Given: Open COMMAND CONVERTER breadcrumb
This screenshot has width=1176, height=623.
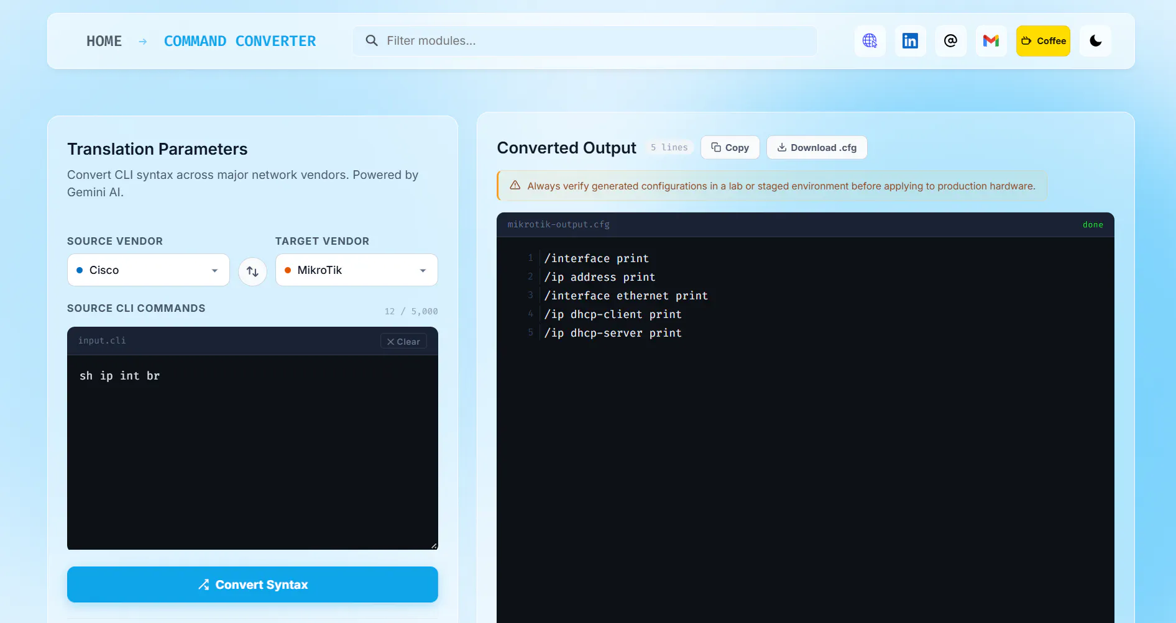Looking at the screenshot, I should tap(240, 41).
